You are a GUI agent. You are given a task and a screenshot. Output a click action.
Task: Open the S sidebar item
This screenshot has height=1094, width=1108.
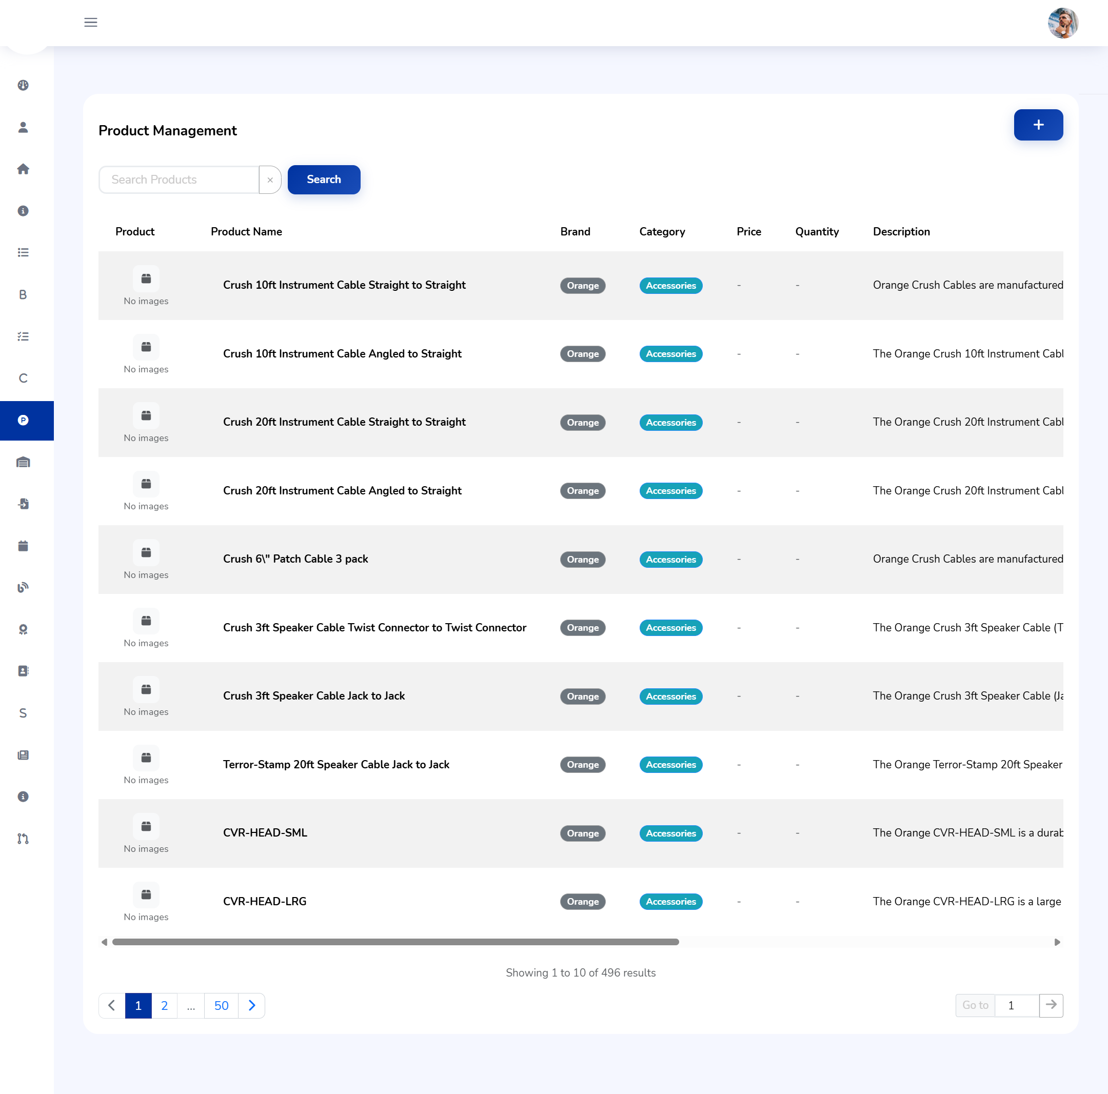[23, 713]
